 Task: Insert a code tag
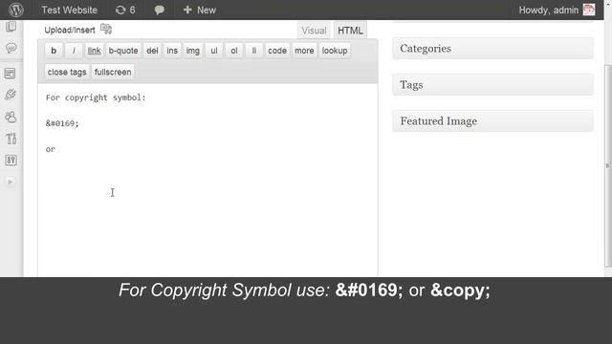click(x=277, y=51)
